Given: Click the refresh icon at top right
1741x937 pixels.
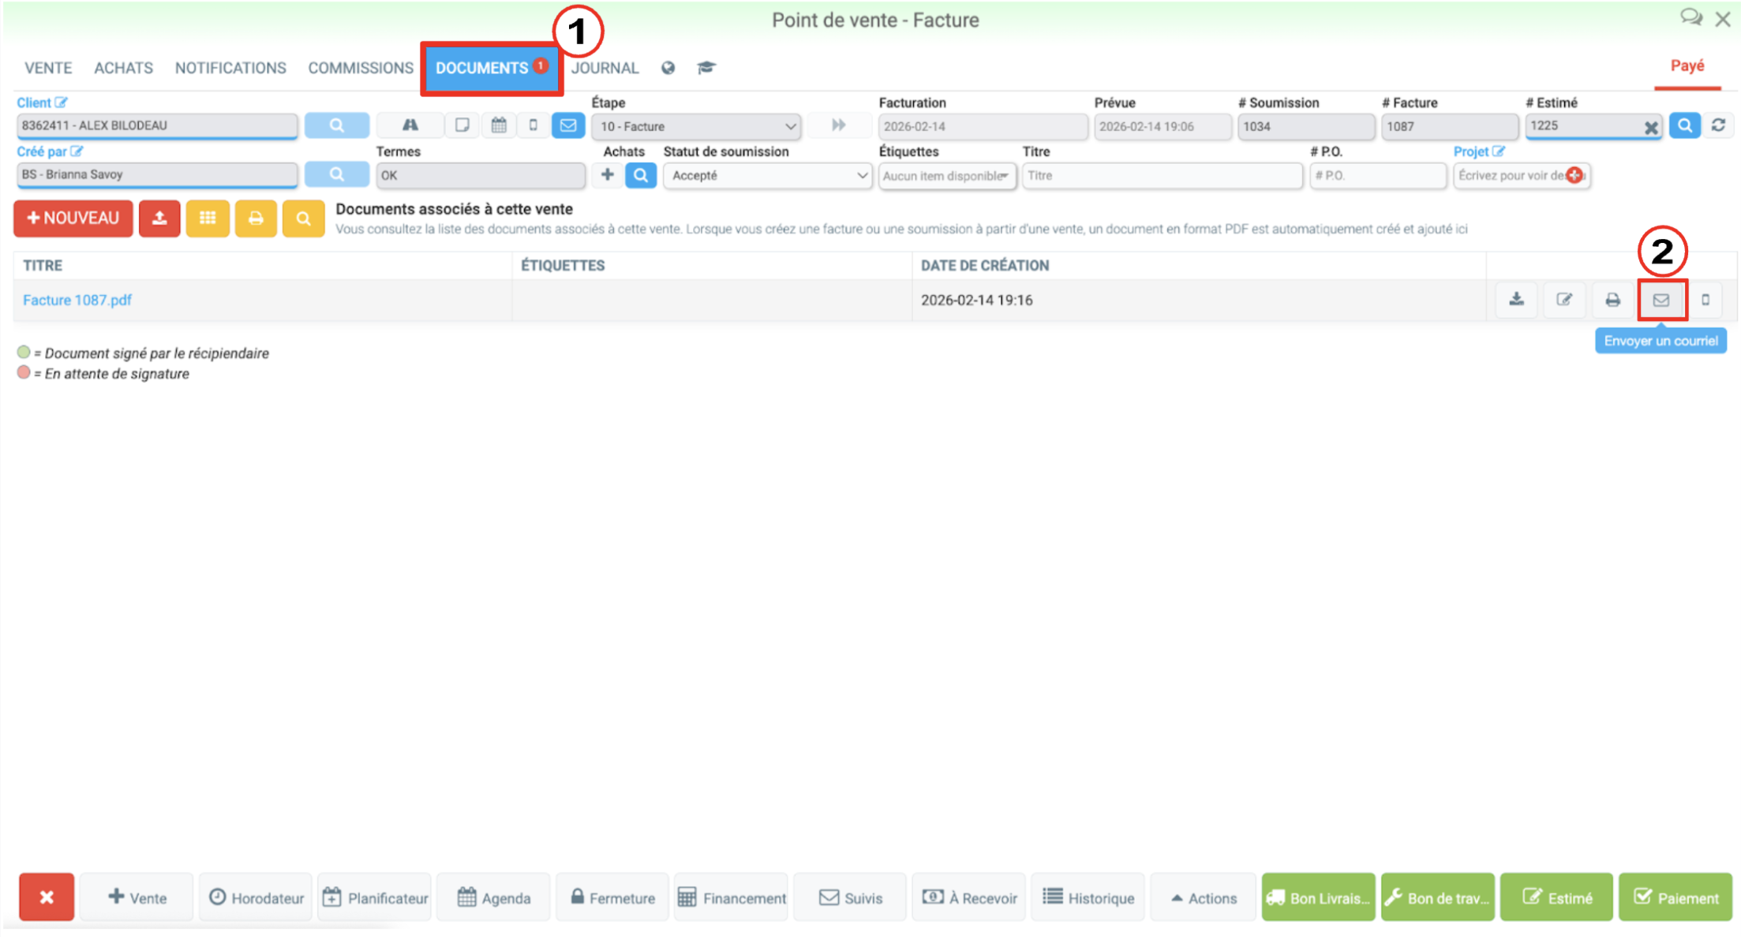Looking at the screenshot, I should [x=1718, y=125].
